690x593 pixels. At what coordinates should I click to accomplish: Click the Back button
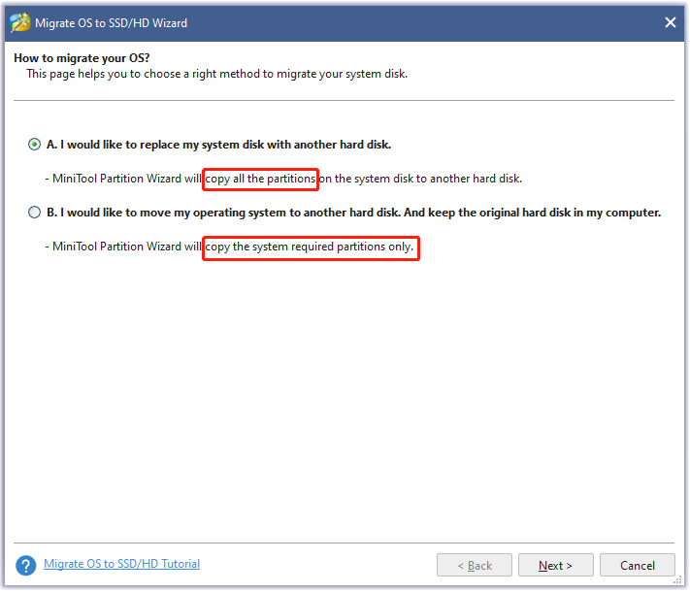coord(474,565)
